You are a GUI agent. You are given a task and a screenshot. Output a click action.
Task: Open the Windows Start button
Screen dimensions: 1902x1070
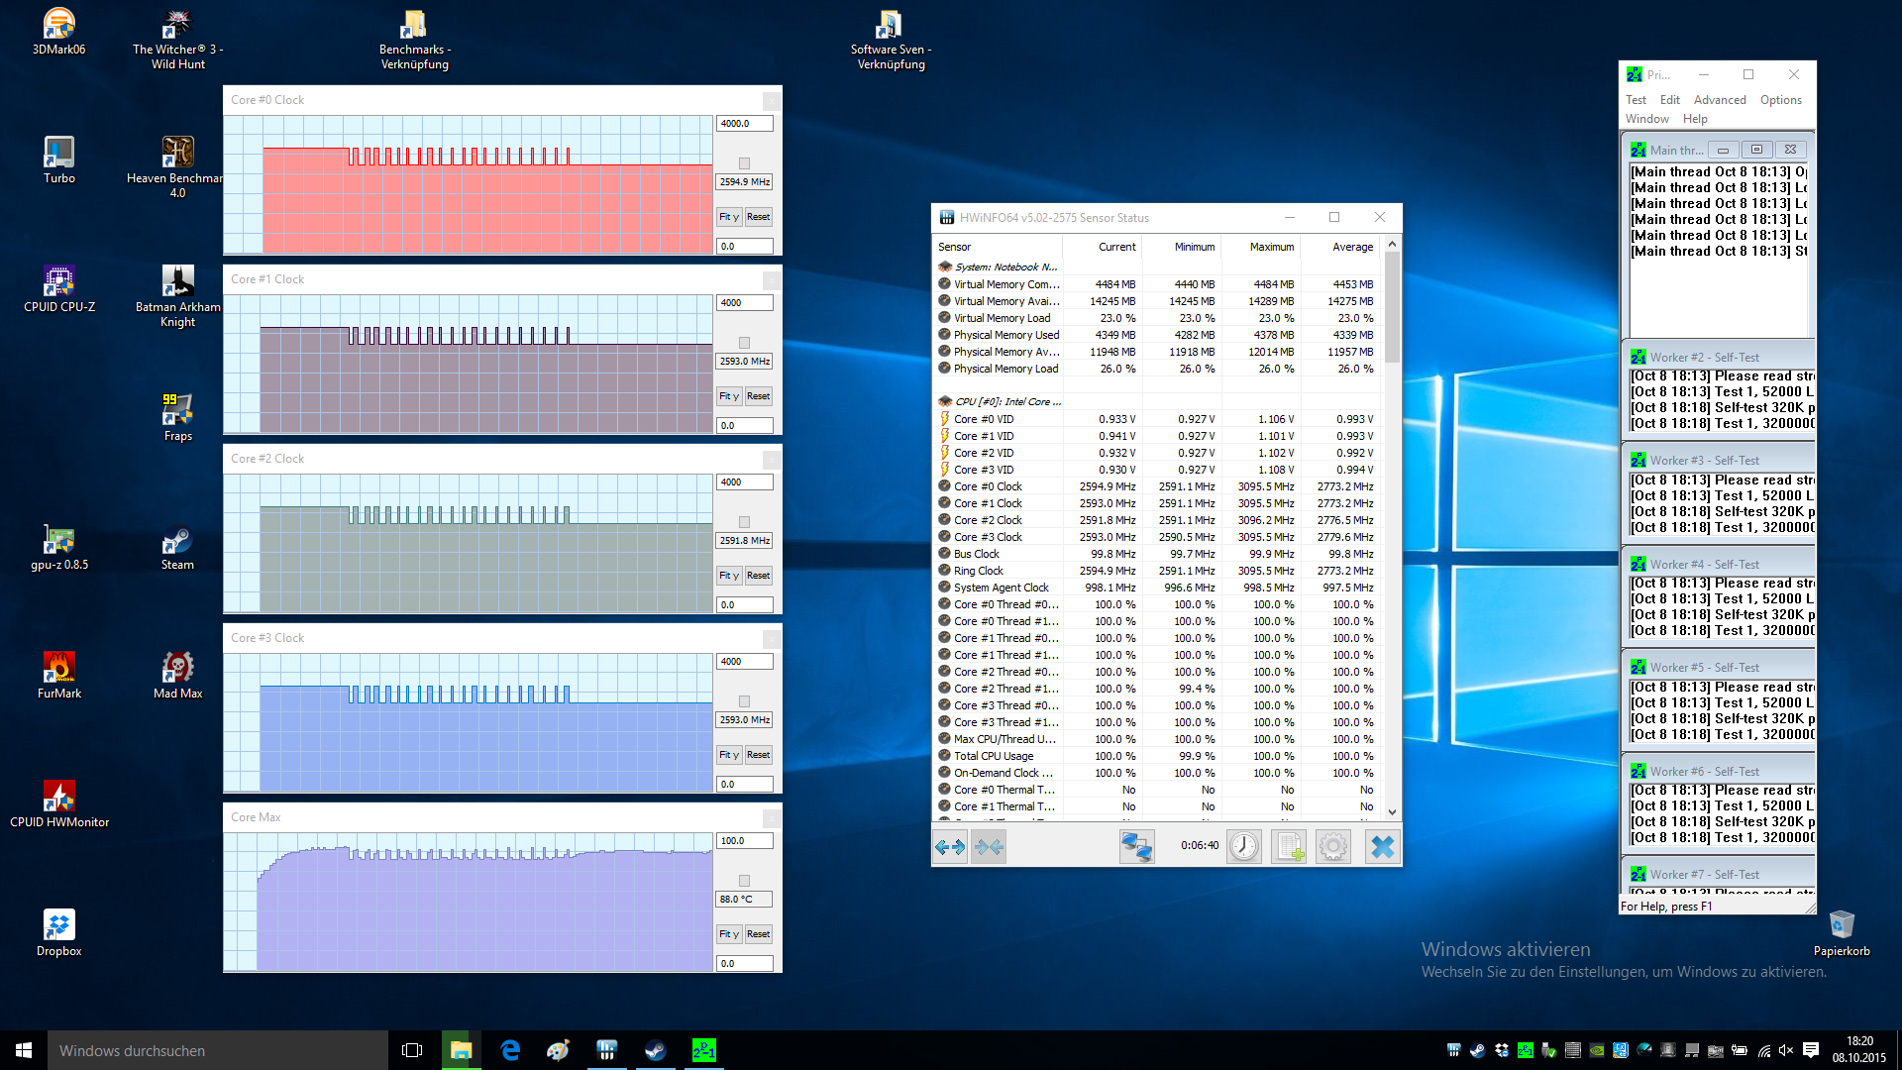click(24, 1050)
